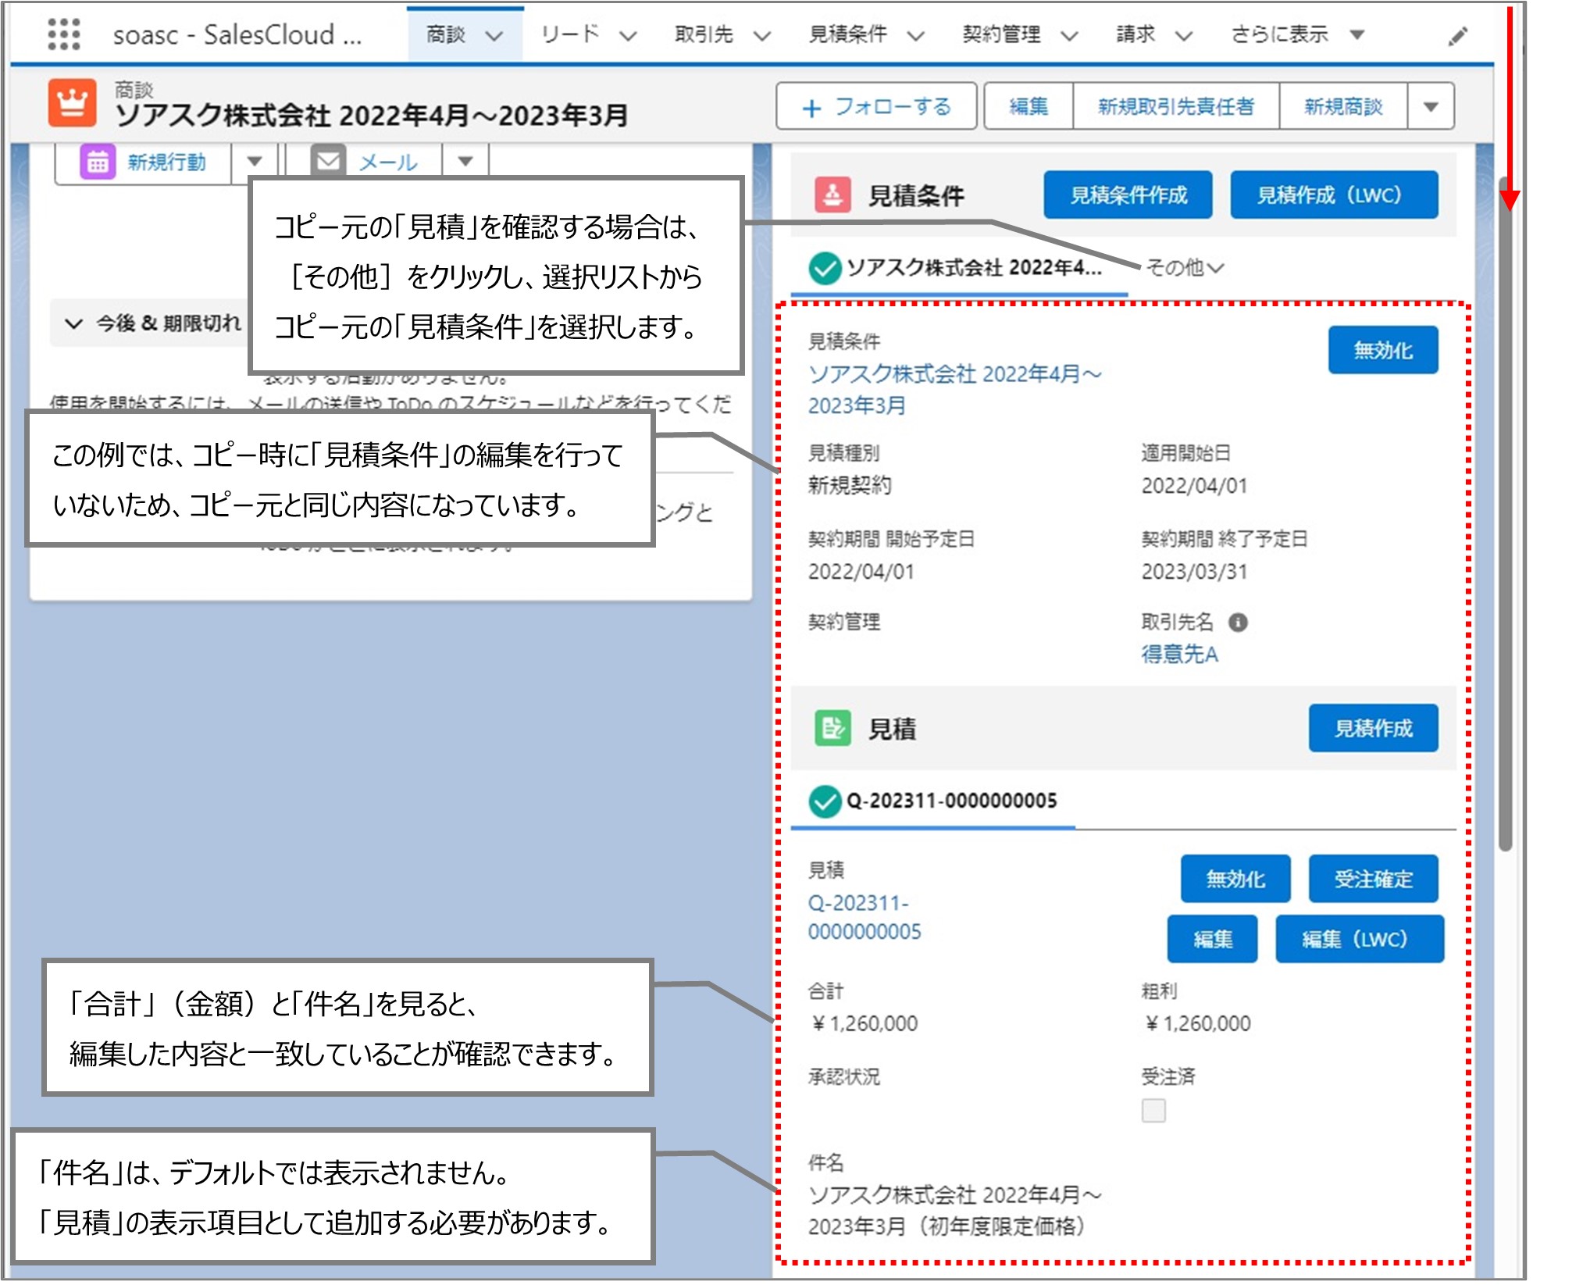The height and width of the screenshot is (1285, 1583).
Task: Click the 新規商談 button
Action: pyautogui.click(x=1343, y=106)
